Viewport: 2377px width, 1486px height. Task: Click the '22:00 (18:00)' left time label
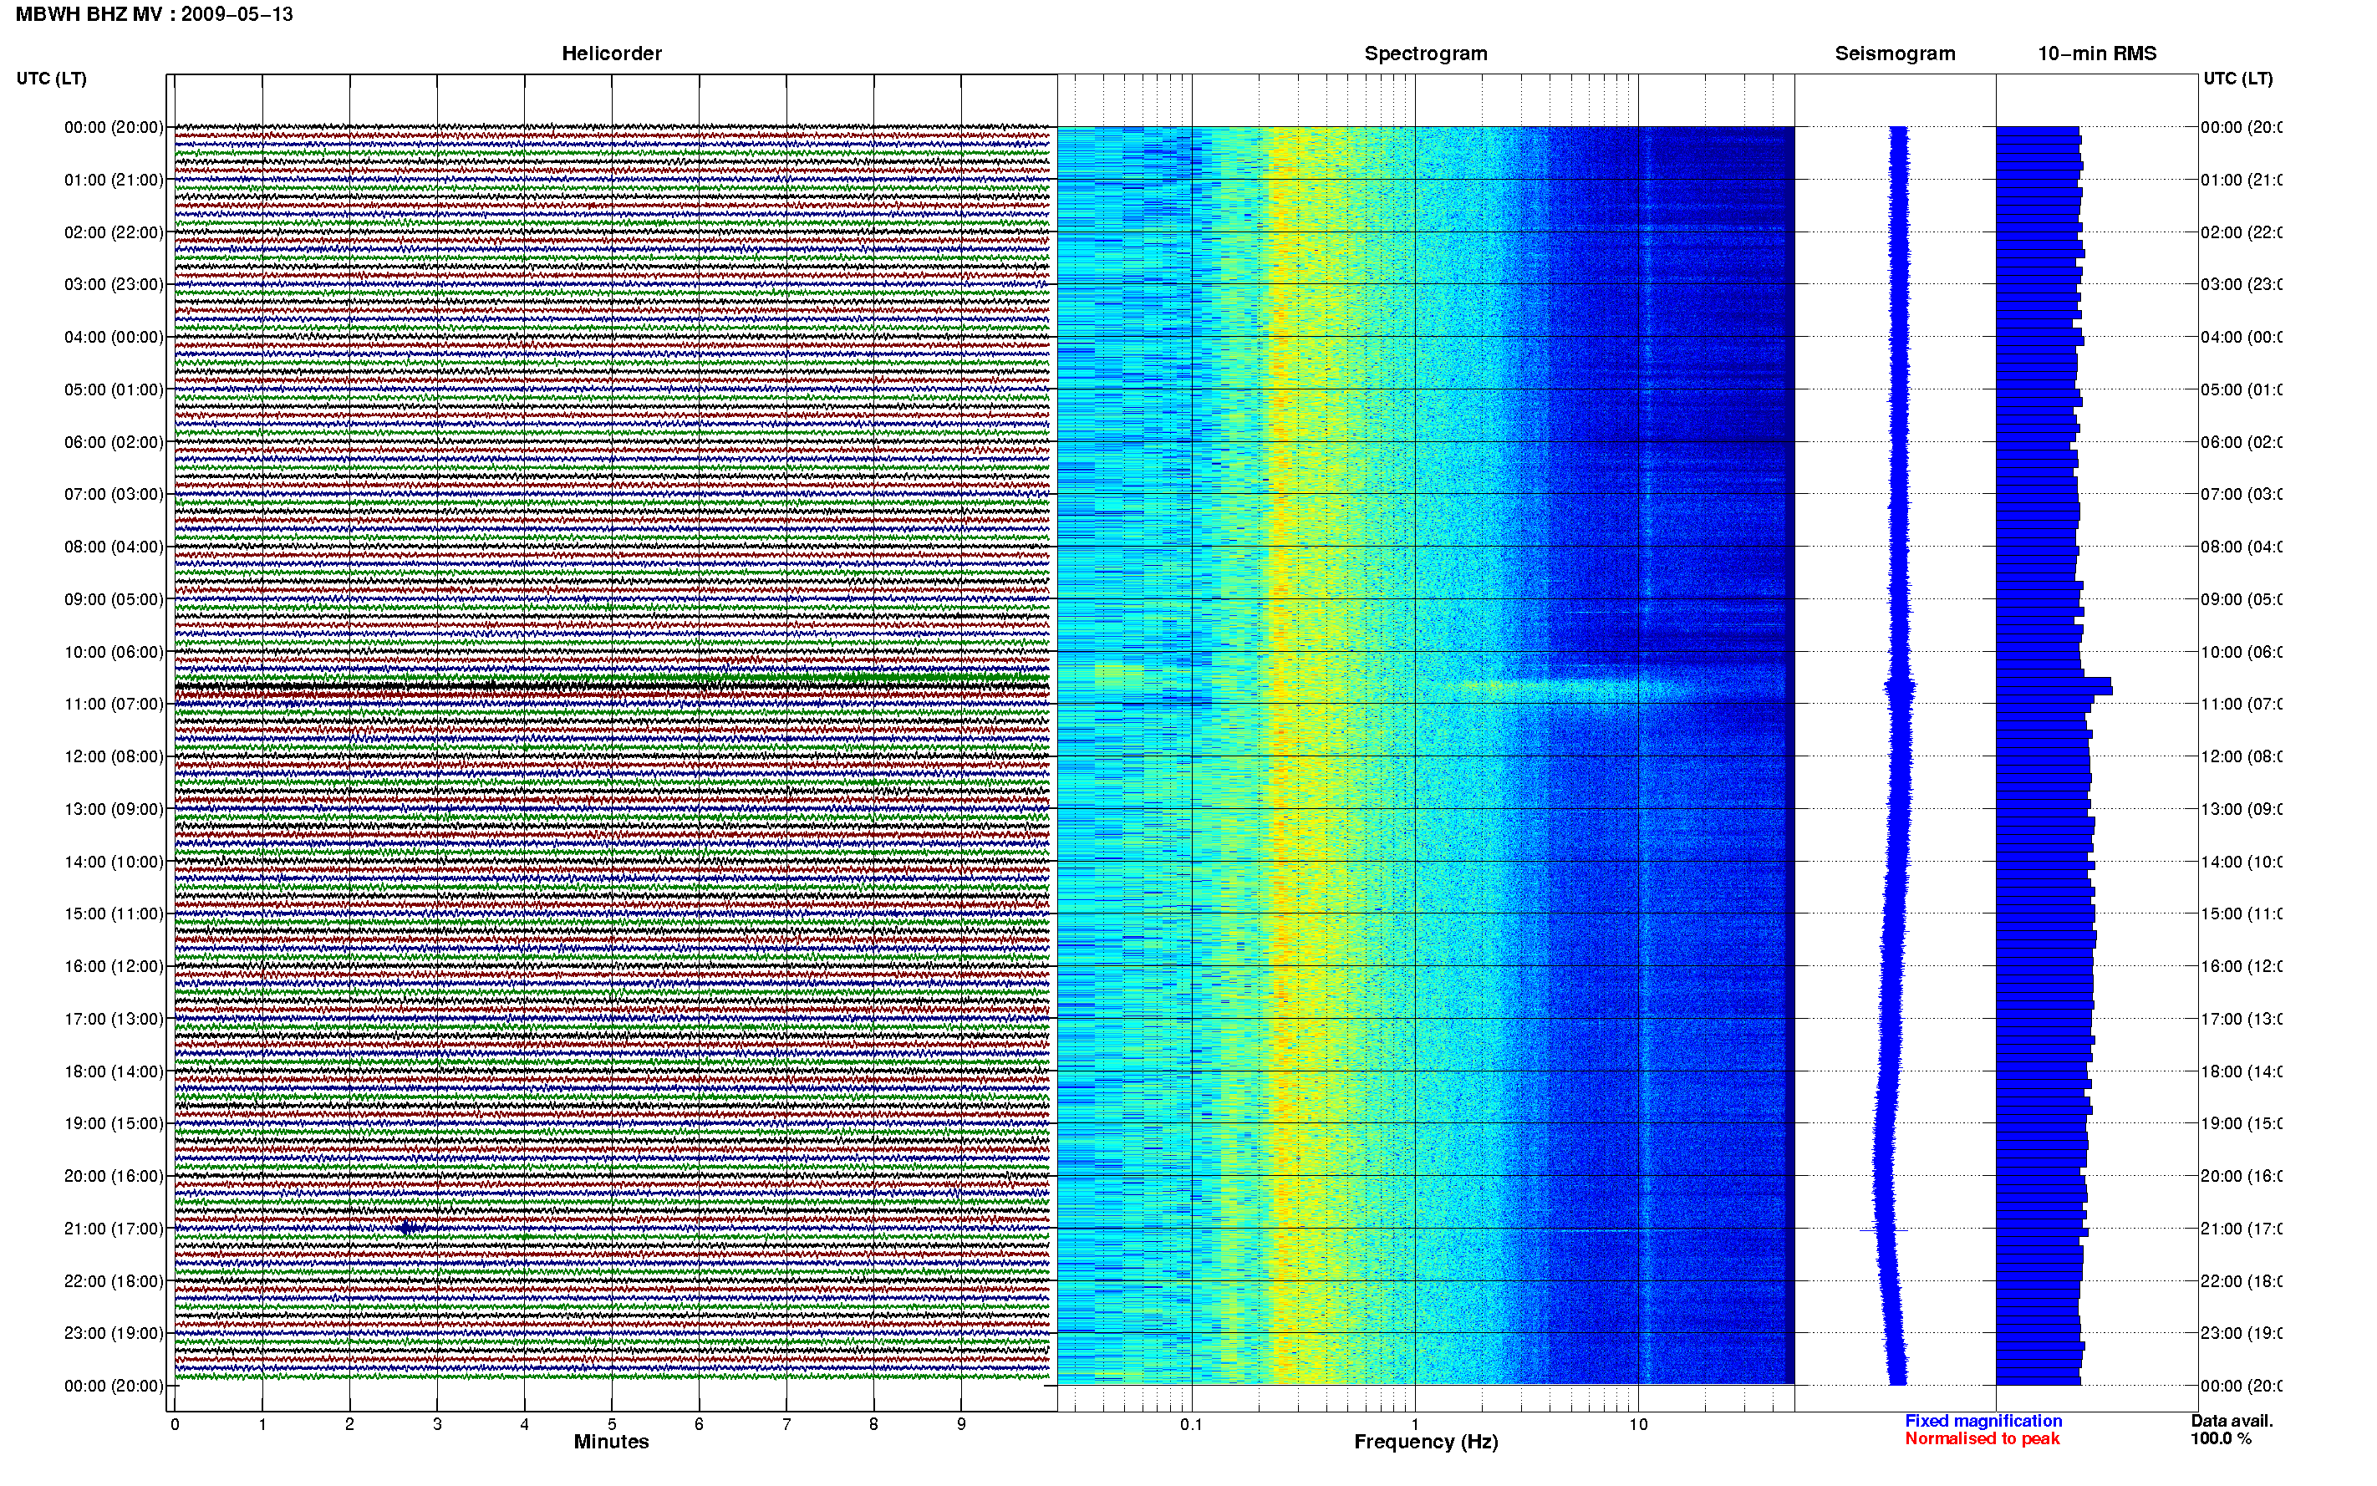[114, 1281]
